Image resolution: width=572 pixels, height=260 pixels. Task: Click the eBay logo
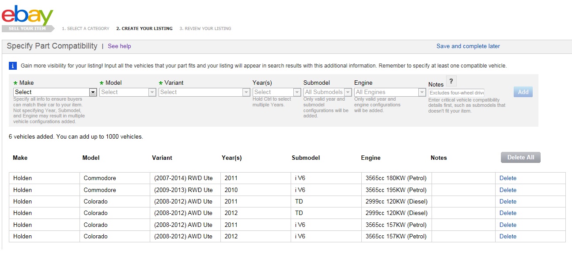click(27, 15)
